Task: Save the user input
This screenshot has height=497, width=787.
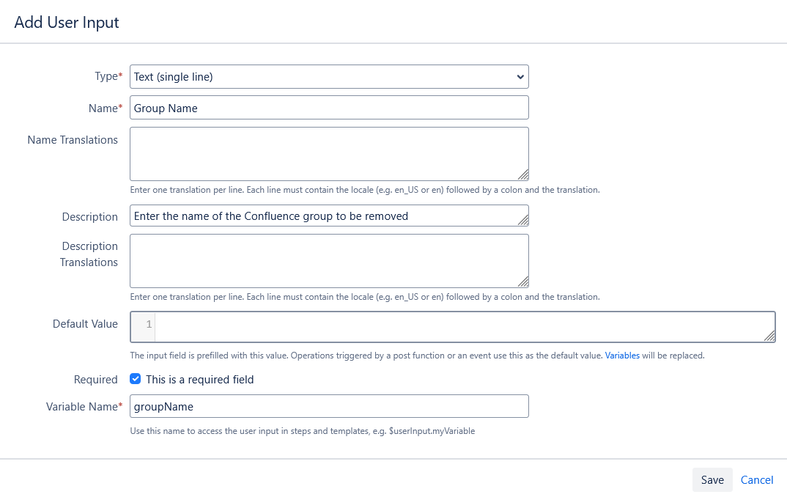Action: point(712,480)
